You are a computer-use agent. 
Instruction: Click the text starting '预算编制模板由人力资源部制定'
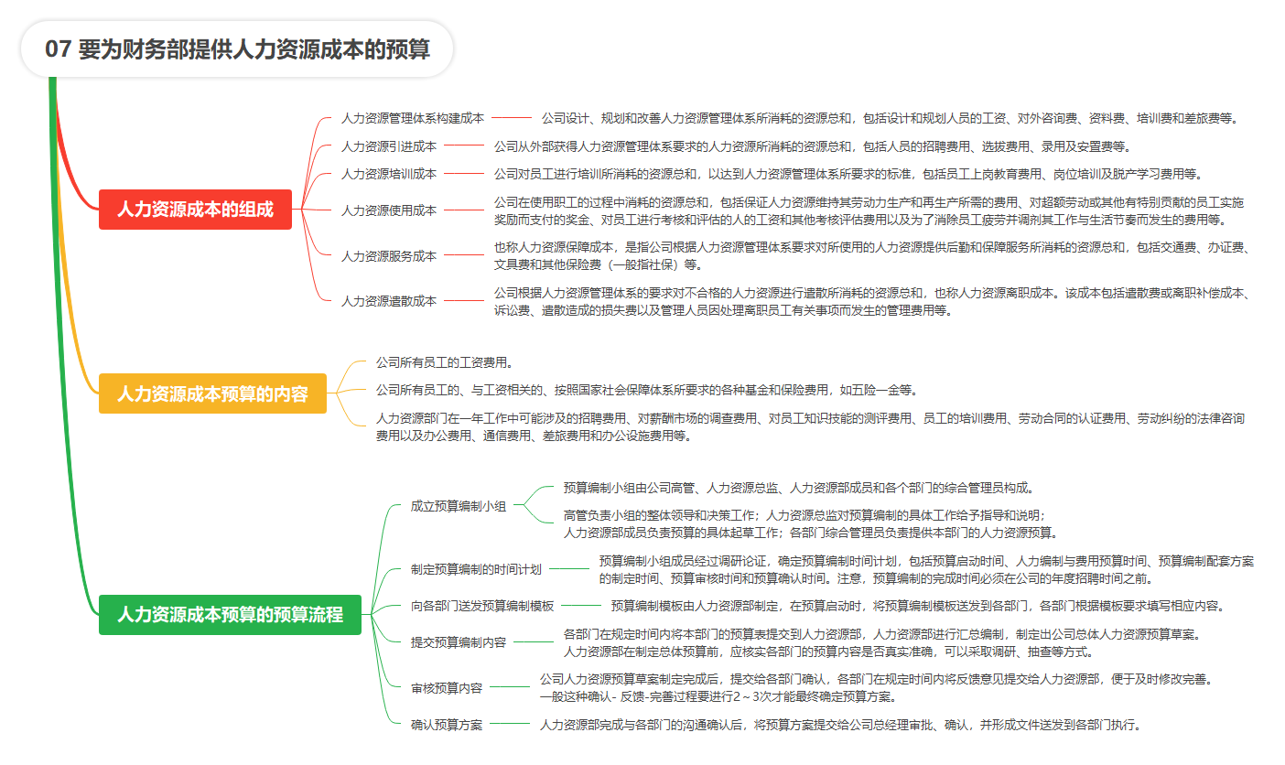tap(918, 606)
